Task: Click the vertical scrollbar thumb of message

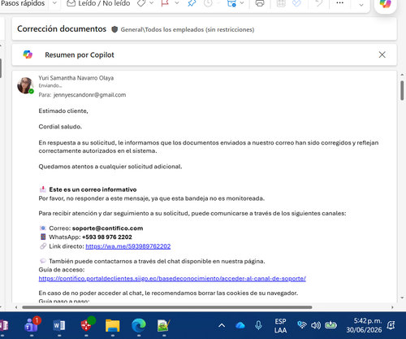Action: 402,90
